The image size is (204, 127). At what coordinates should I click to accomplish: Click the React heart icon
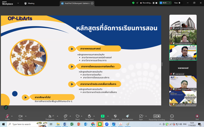78,116
